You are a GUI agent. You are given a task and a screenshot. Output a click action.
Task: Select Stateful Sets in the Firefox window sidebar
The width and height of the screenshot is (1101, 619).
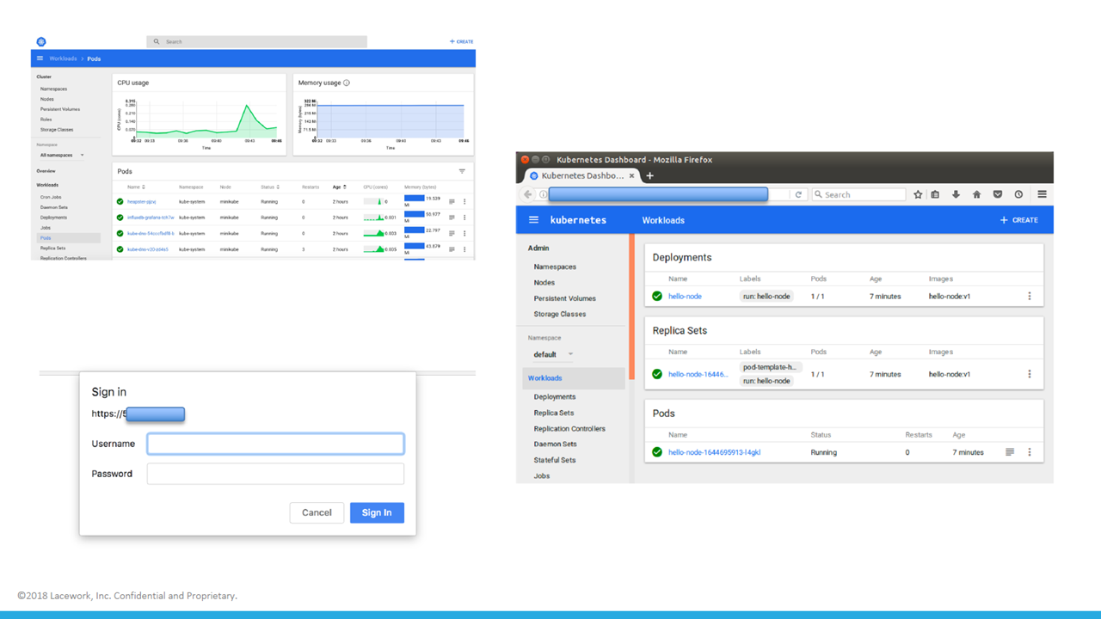pyautogui.click(x=555, y=460)
